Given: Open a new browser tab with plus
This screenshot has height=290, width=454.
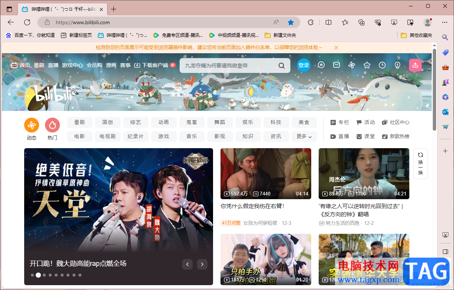Looking at the screenshot, I should click(x=114, y=9).
